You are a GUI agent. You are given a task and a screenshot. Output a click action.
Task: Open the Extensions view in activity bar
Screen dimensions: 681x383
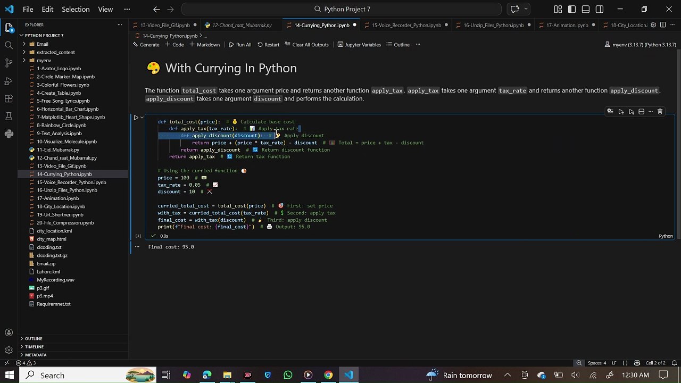(x=9, y=98)
